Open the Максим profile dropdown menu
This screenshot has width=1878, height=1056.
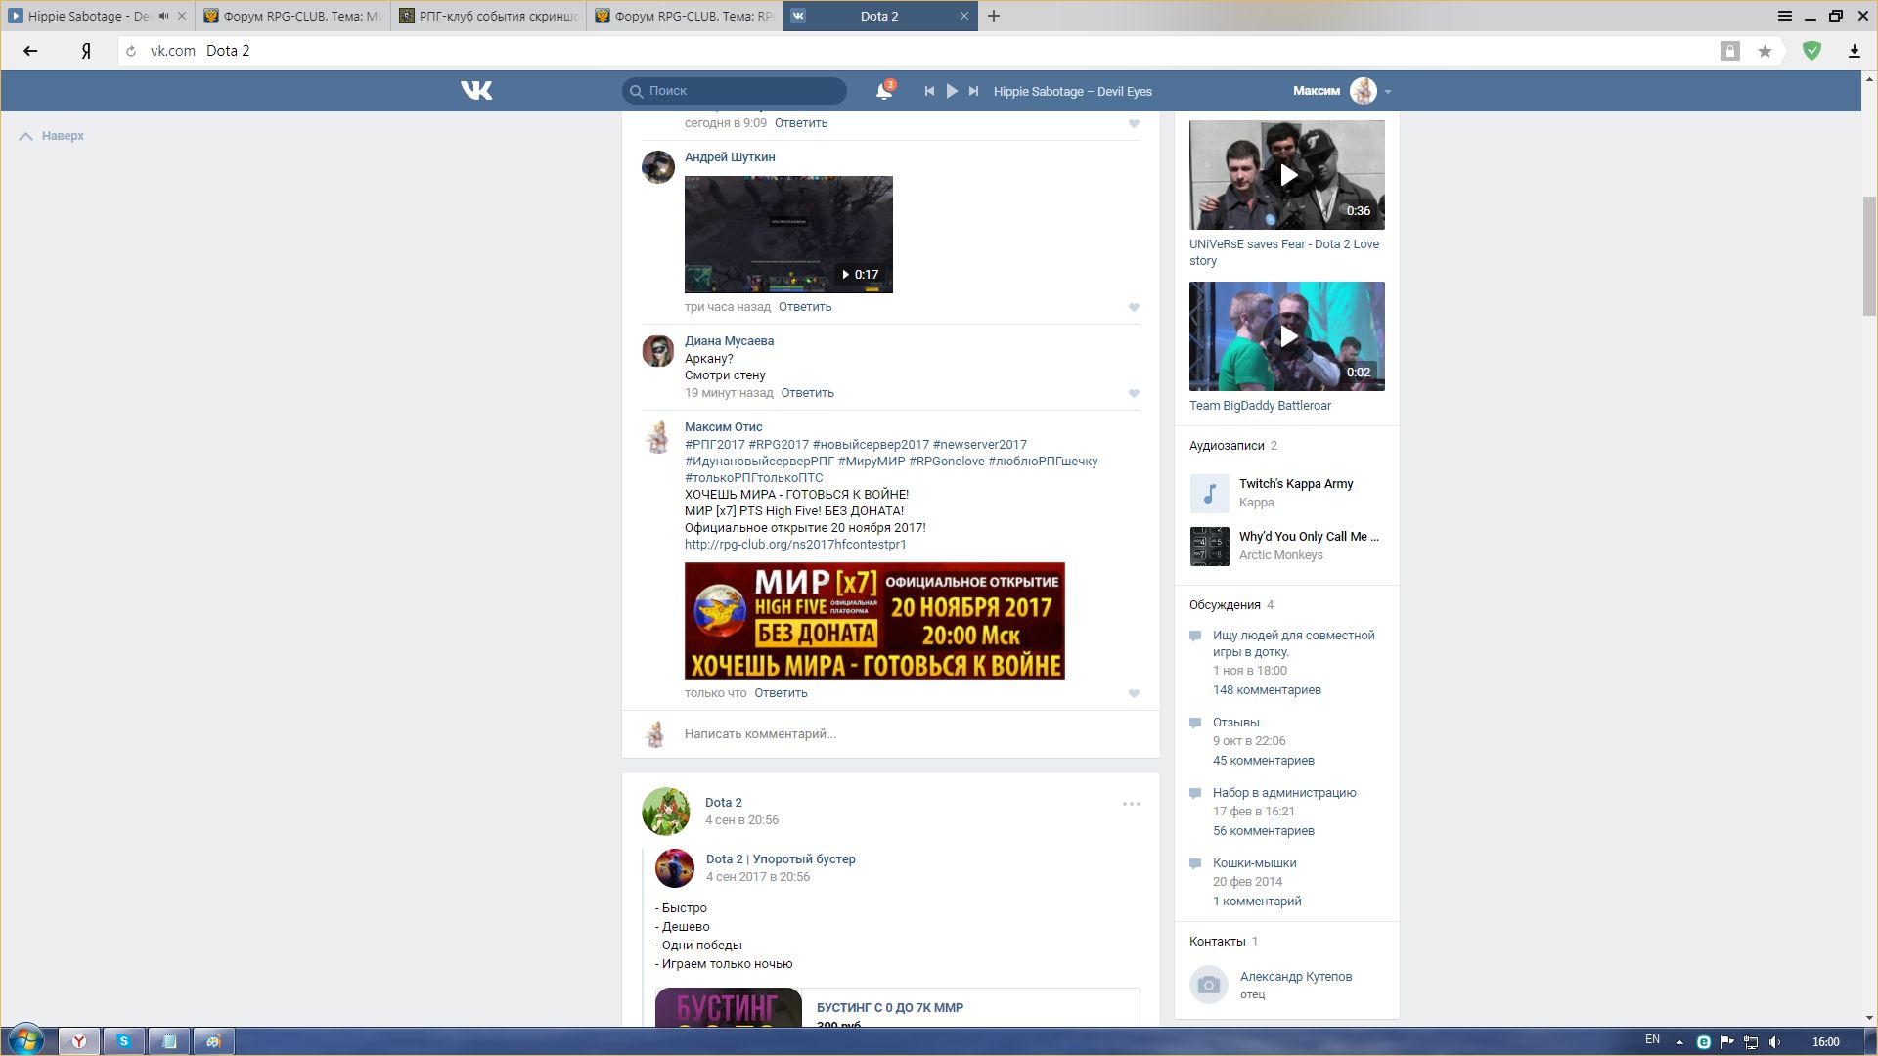pyautogui.click(x=1387, y=91)
